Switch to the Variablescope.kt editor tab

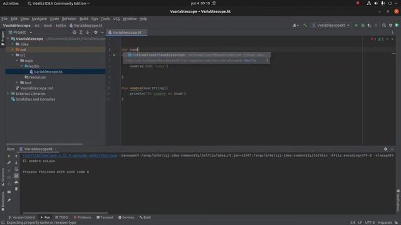pos(127,32)
